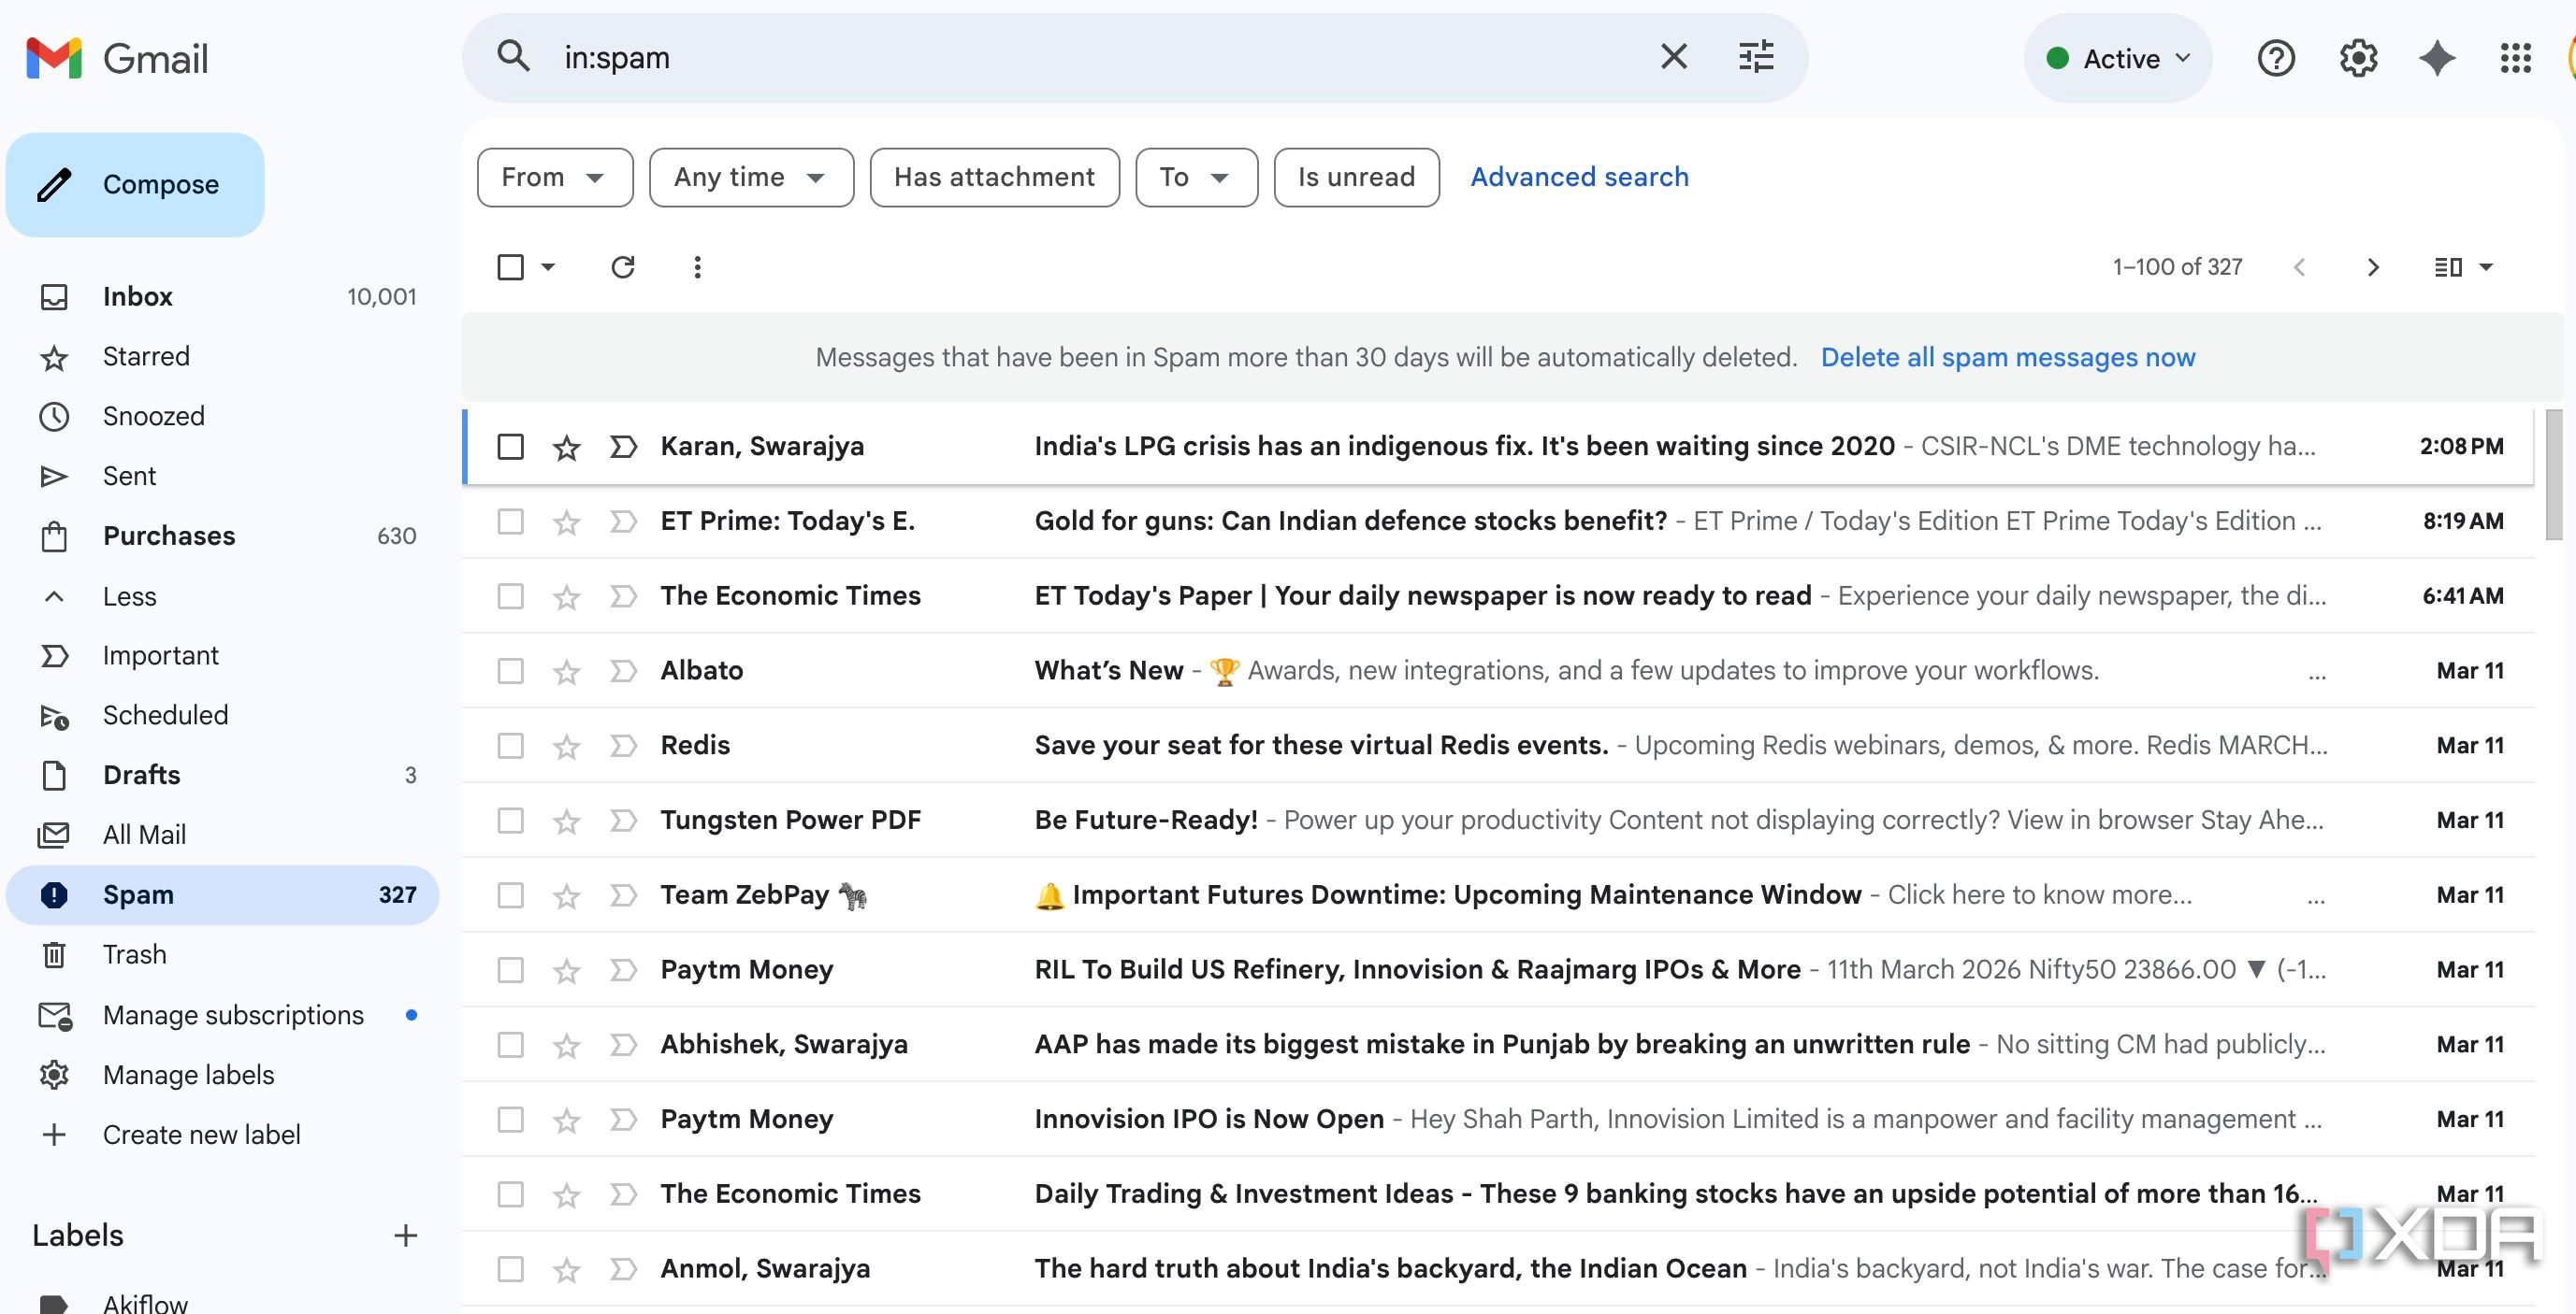Collapse the sidebar with Less
The image size is (2576, 1314).
(x=129, y=596)
